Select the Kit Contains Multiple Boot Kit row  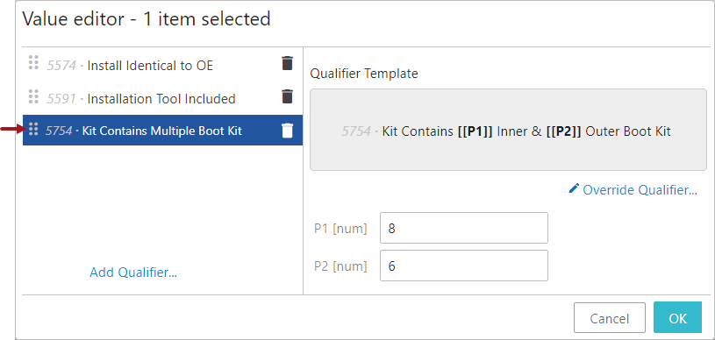[163, 131]
